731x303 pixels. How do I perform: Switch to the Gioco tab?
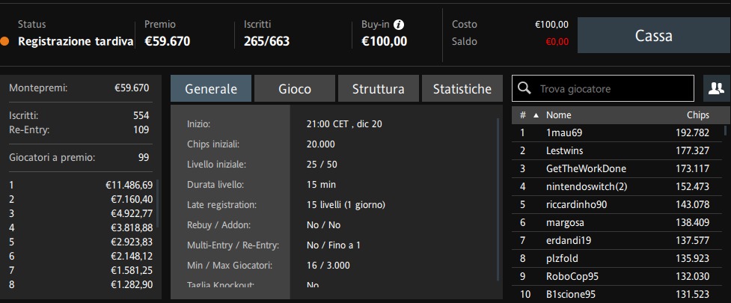point(295,88)
